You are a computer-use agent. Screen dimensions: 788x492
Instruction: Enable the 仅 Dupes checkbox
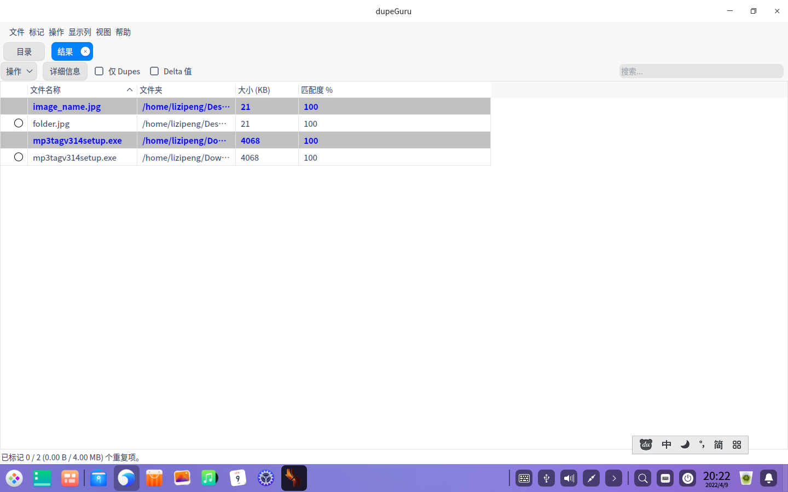99,71
